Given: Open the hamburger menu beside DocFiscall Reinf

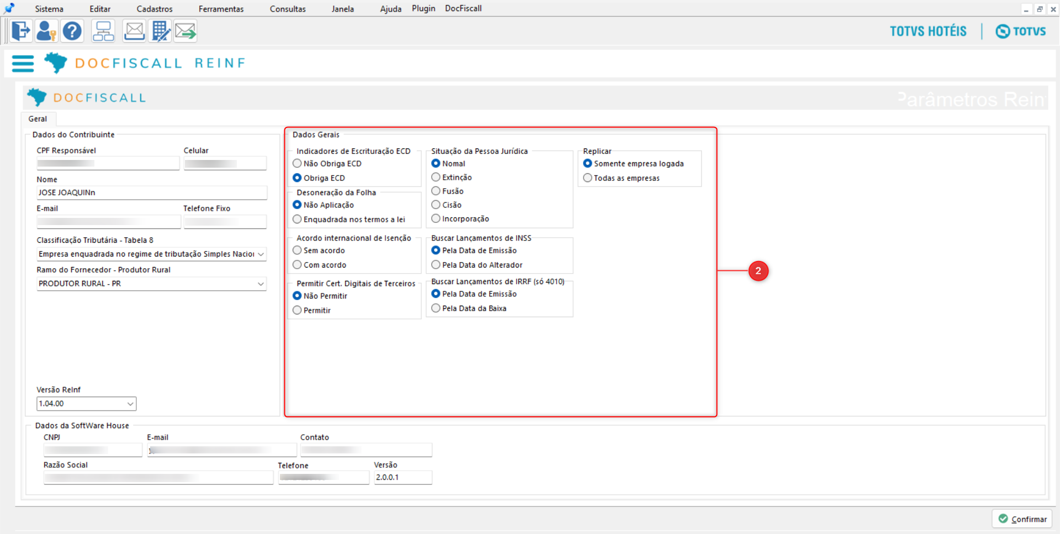Looking at the screenshot, I should [23, 63].
